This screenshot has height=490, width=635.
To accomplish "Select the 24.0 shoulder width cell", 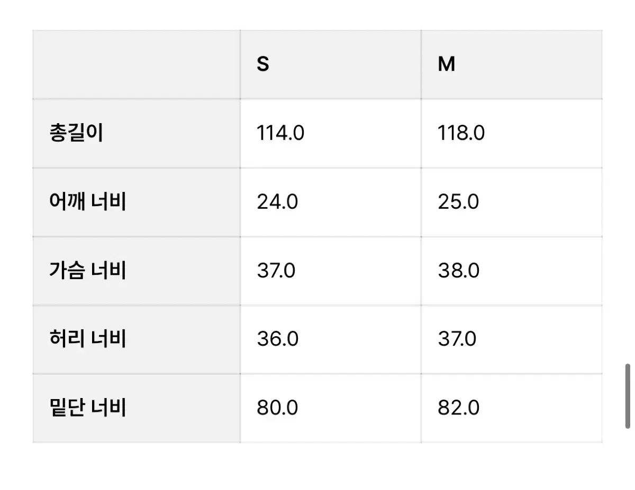I will click(277, 202).
